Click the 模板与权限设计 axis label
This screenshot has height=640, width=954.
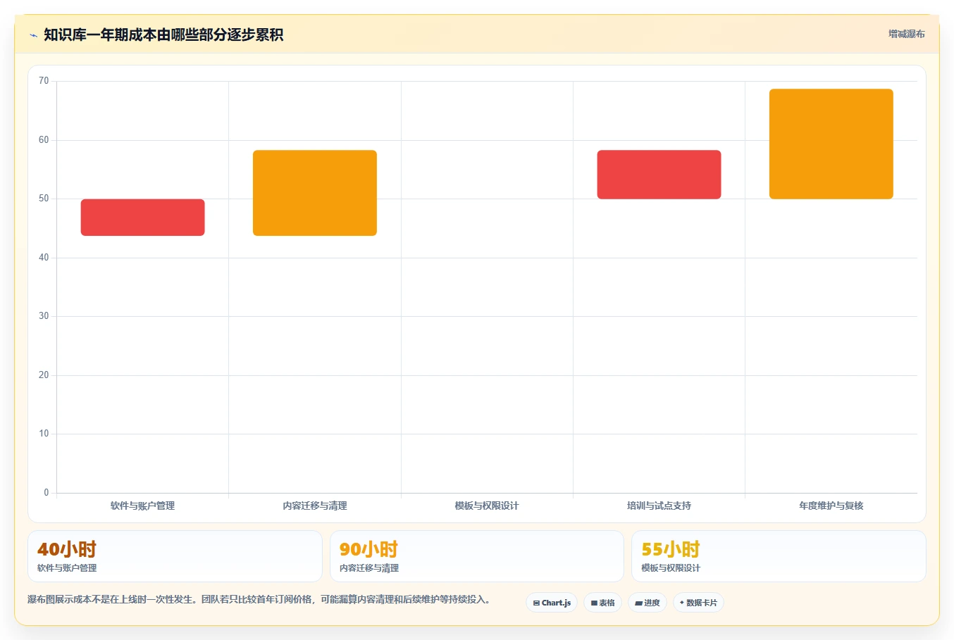click(487, 506)
